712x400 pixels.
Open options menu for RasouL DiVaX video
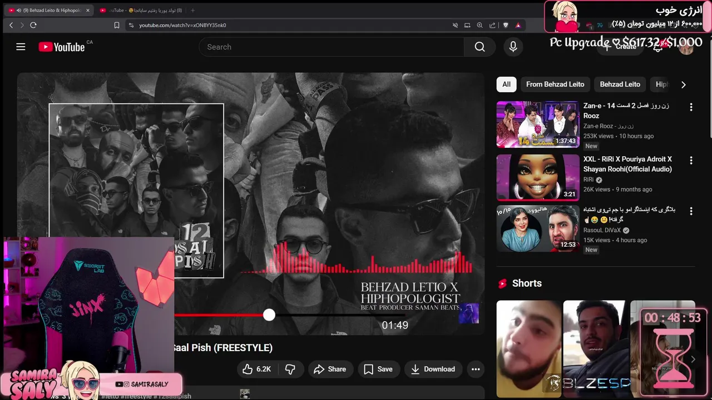(x=691, y=211)
